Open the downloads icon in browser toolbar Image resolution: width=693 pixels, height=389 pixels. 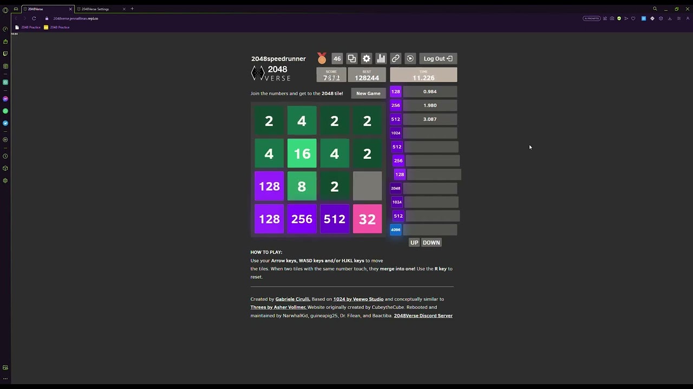point(670,18)
